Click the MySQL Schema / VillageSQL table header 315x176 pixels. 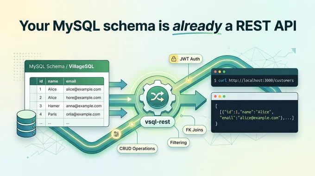coord(67,66)
